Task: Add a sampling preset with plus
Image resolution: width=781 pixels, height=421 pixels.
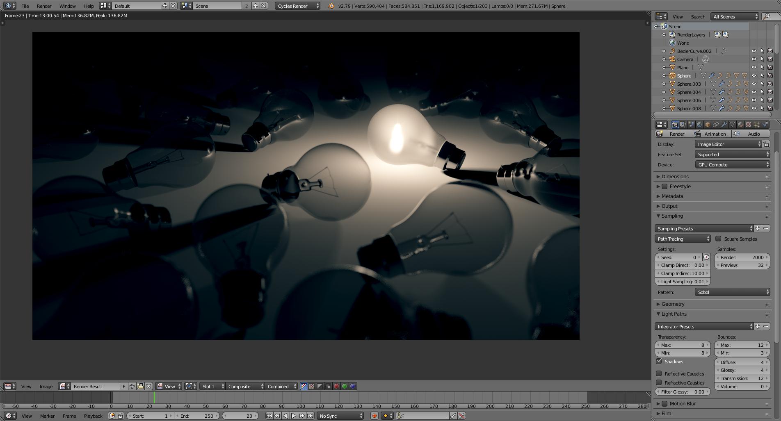Action: click(x=758, y=228)
